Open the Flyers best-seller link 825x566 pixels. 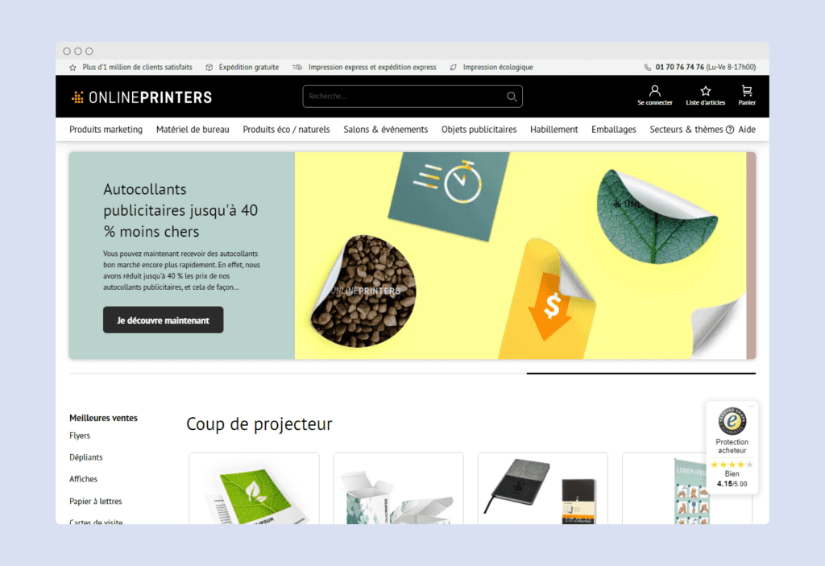pyautogui.click(x=80, y=436)
